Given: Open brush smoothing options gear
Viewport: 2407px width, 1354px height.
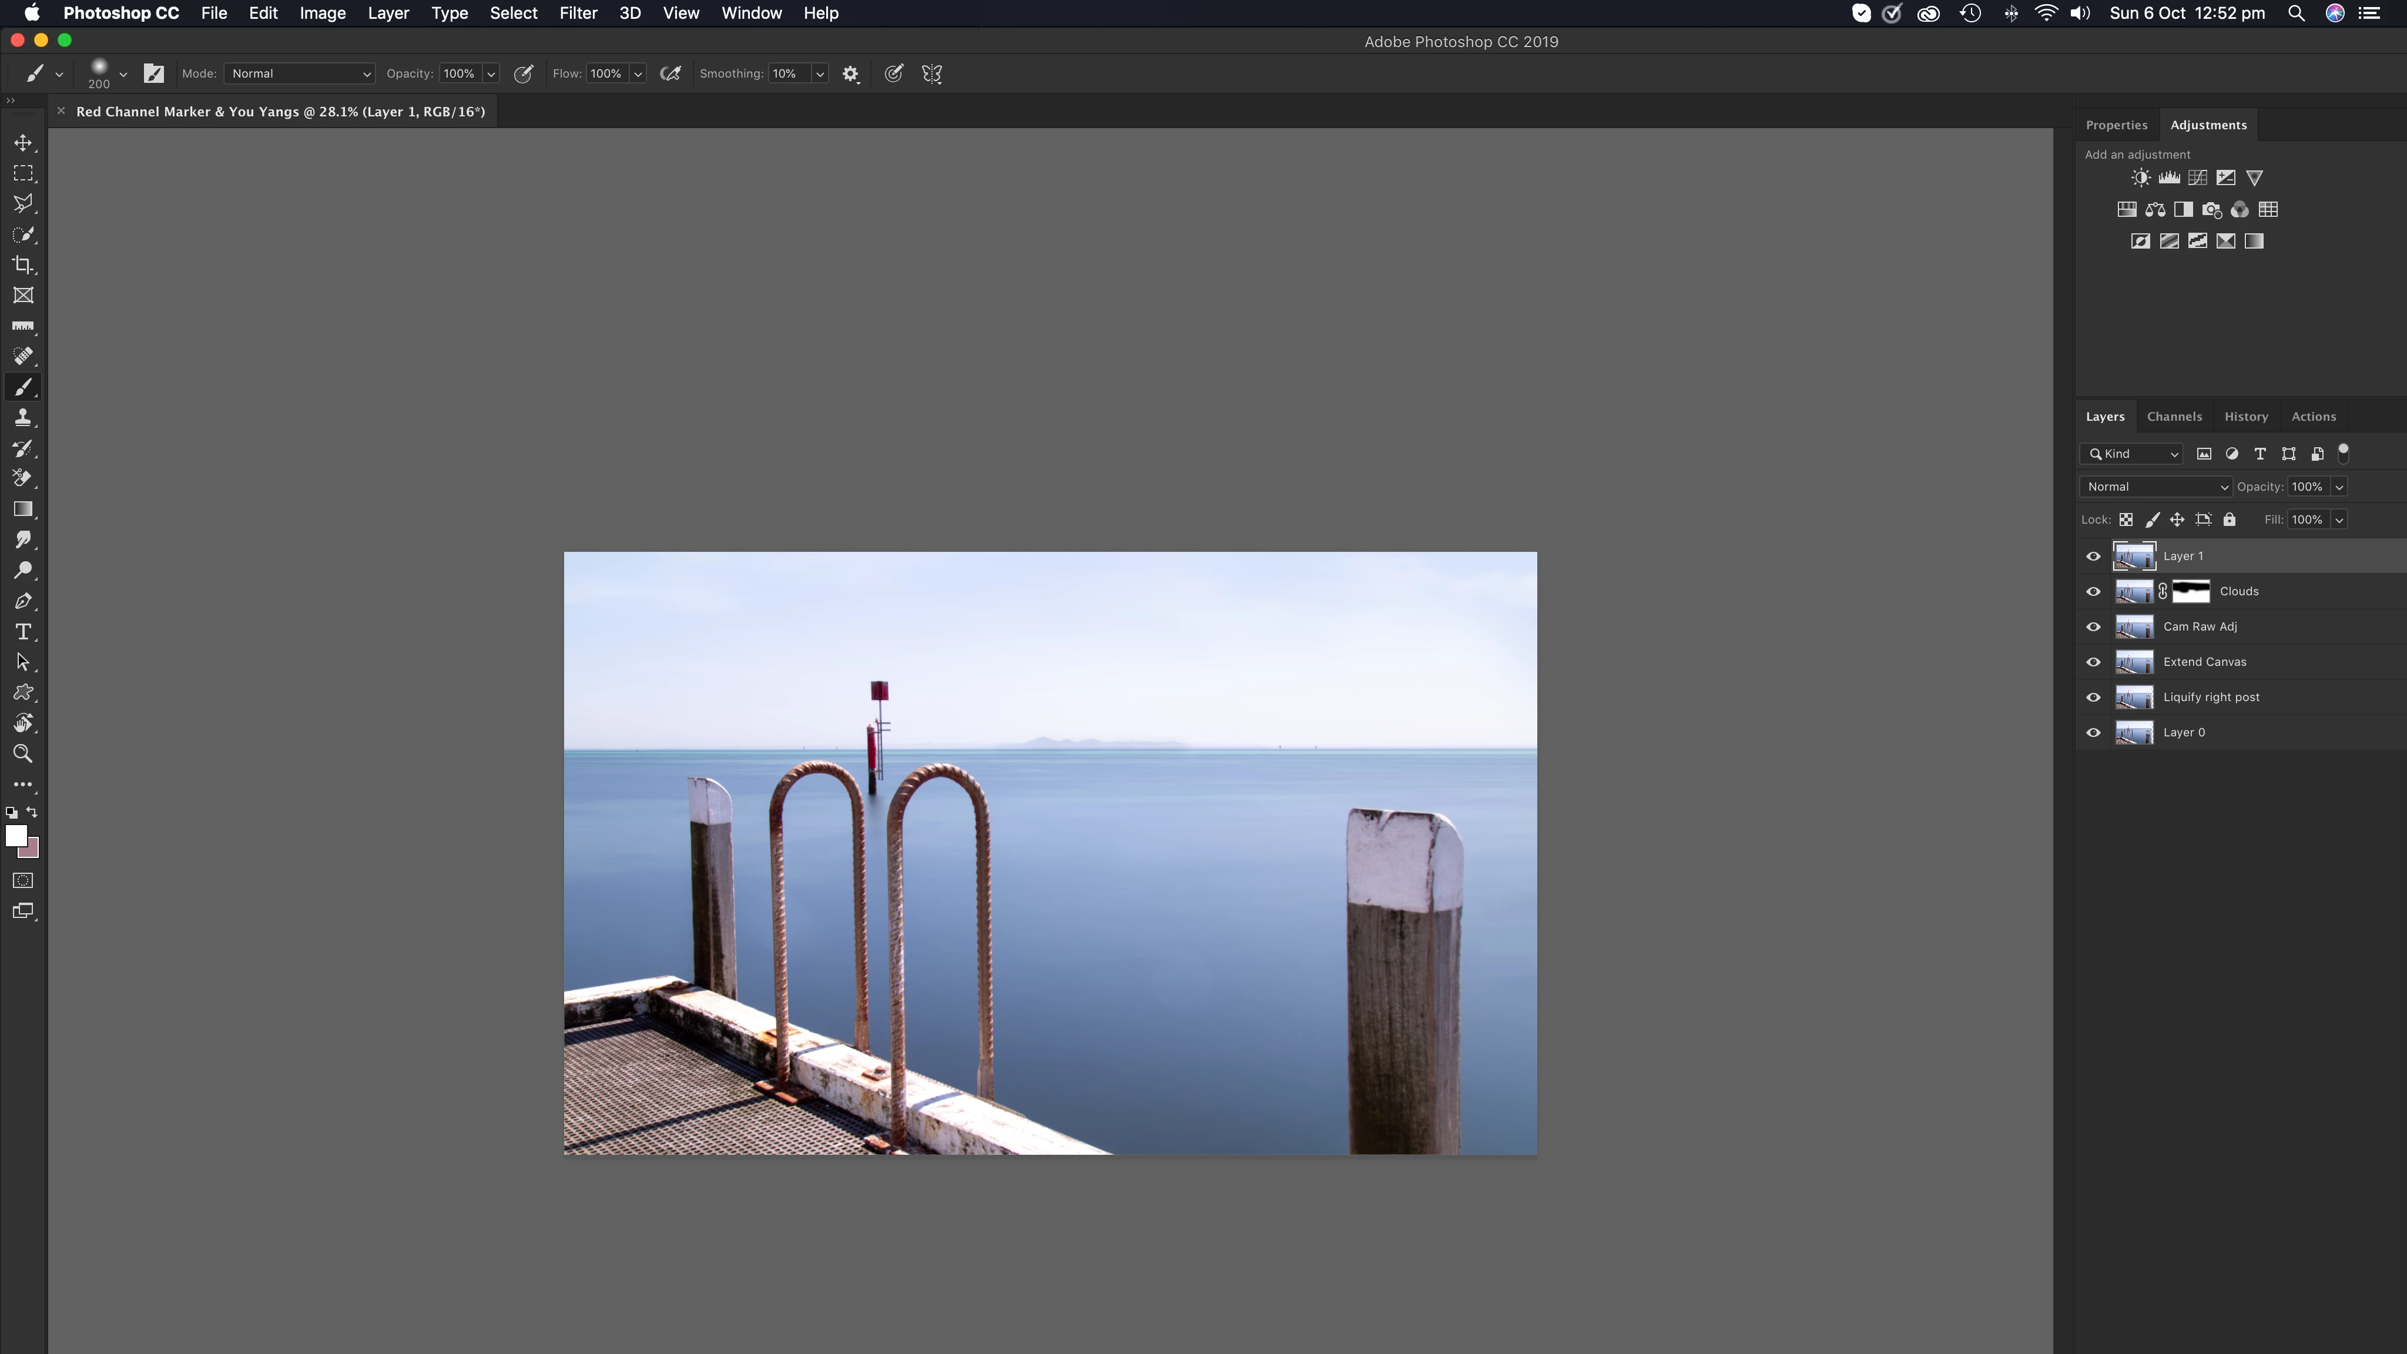Looking at the screenshot, I should [850, 74].
